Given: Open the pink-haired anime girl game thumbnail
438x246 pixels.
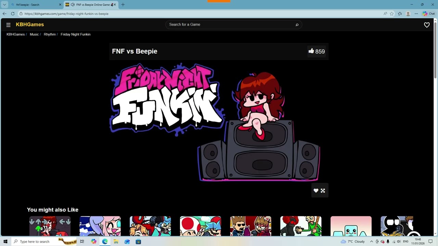Looking at the screenshot, I should (x=100, y=226).
